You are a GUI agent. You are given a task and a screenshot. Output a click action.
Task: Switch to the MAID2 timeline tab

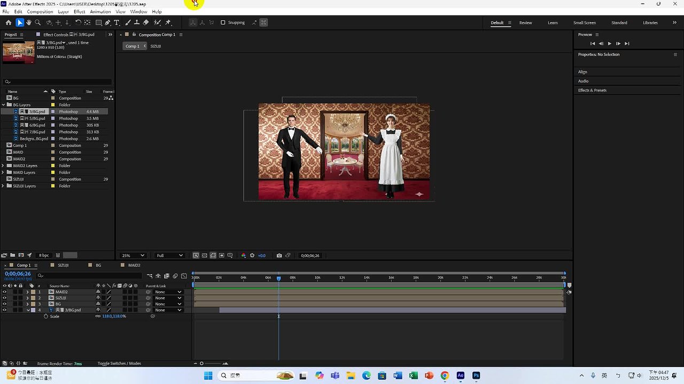point(134,265)
